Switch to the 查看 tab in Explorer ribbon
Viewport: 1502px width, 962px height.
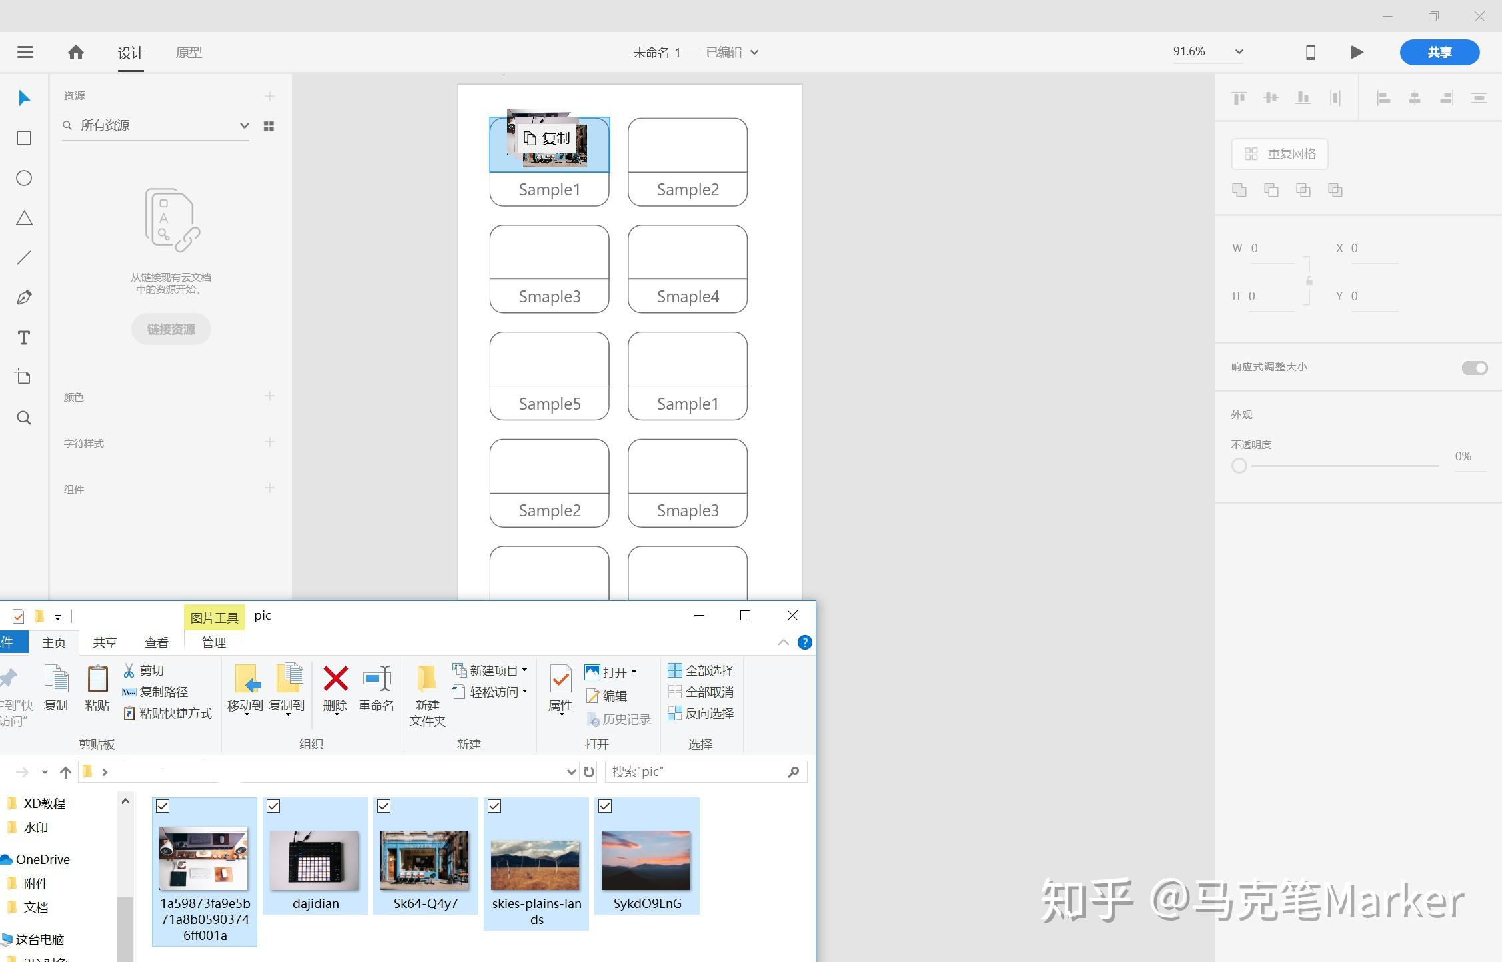click(155, 642)
